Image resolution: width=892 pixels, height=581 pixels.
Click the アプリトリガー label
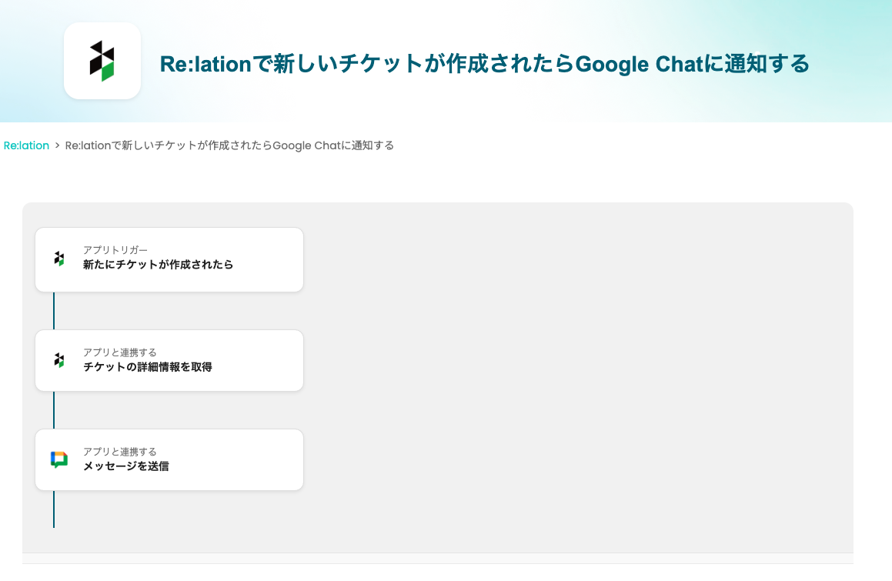[115, 250]
